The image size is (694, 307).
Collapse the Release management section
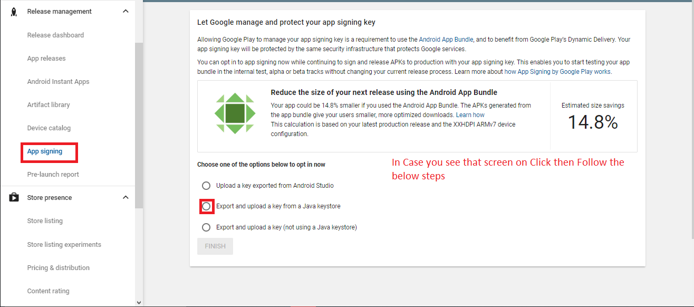point(126,12)
